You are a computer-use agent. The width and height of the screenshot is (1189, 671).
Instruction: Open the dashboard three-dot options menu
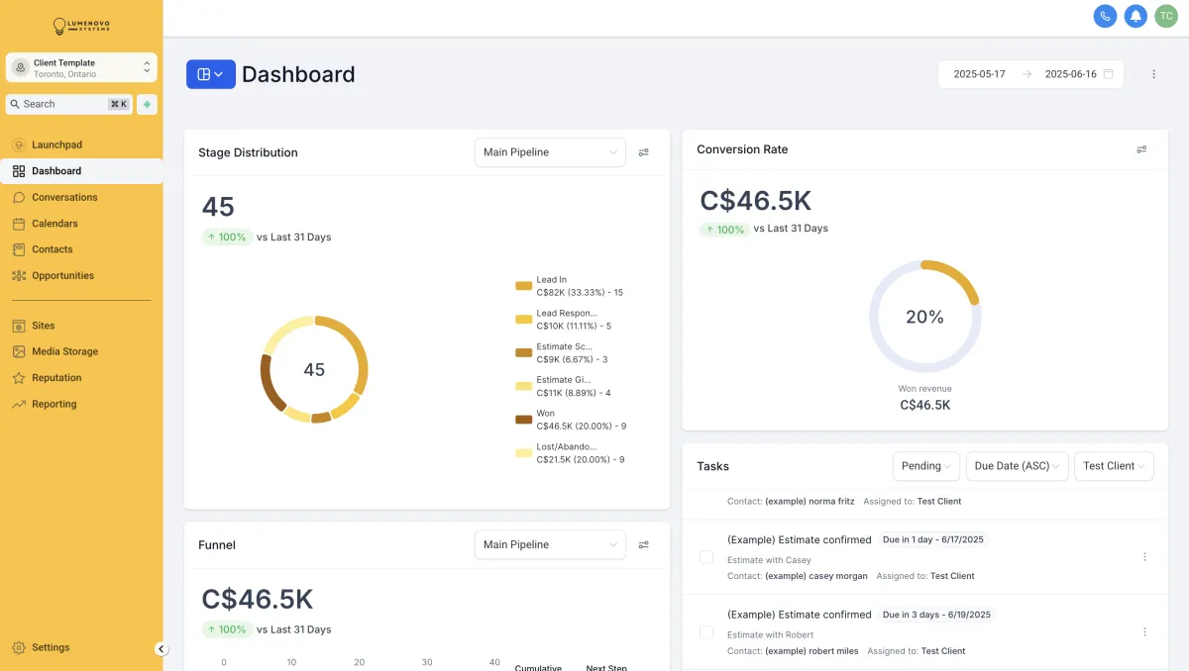pyautogui.click(x=1153, y=74)
